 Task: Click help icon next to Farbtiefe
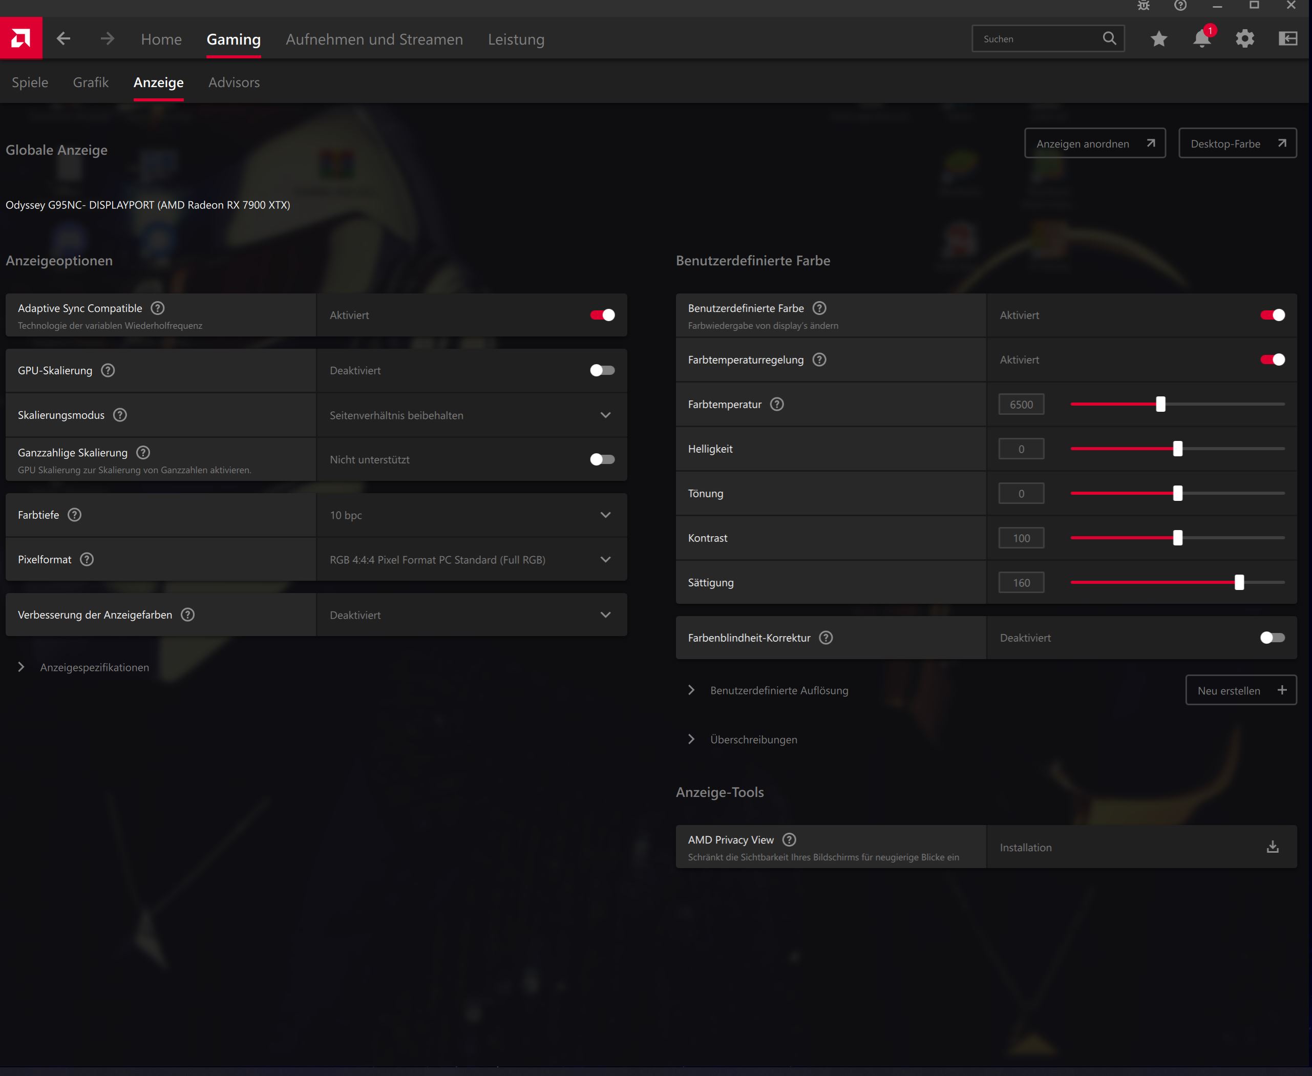74,515
